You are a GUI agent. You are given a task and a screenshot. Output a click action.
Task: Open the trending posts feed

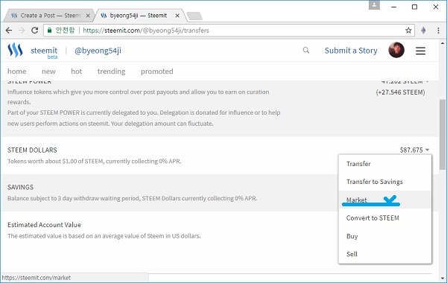(111, 71)
